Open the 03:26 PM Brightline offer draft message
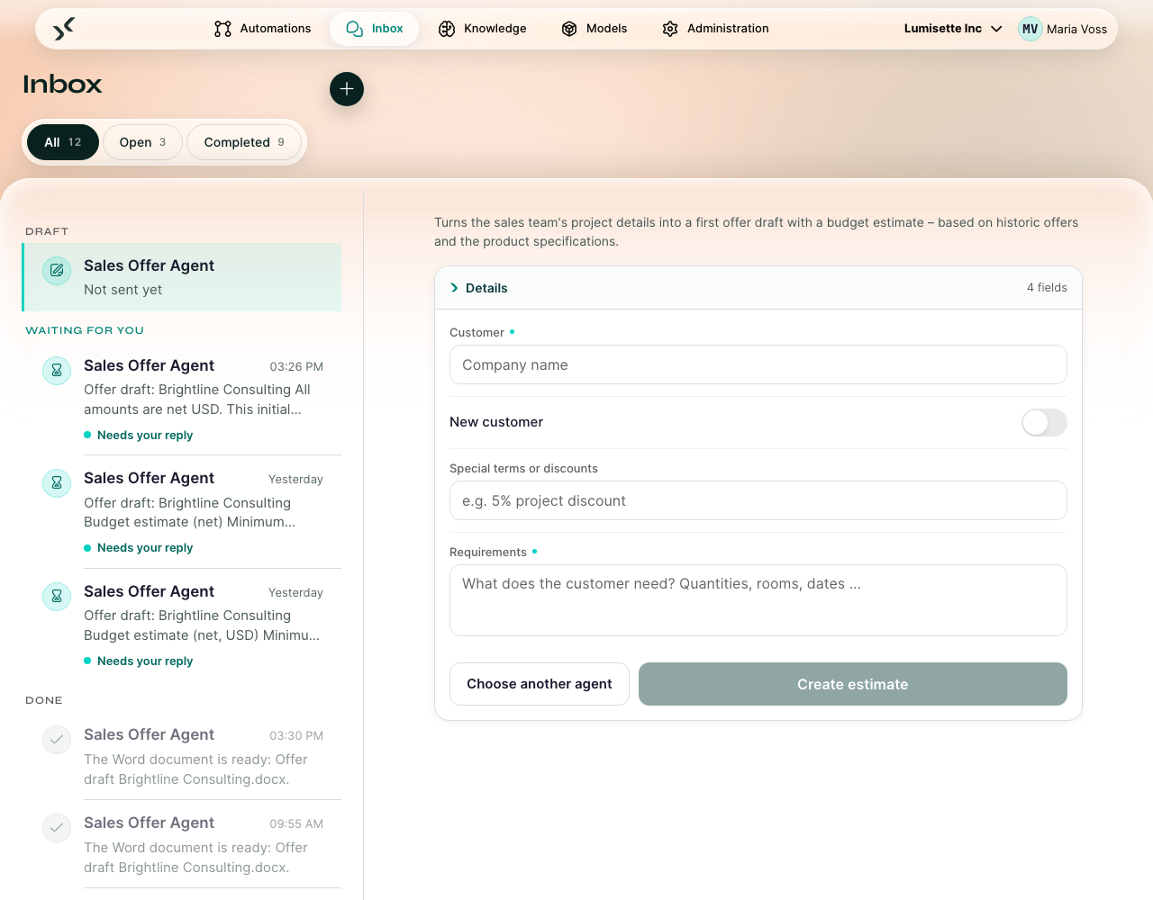1153x900 pixels. click(x=182, y=399)
